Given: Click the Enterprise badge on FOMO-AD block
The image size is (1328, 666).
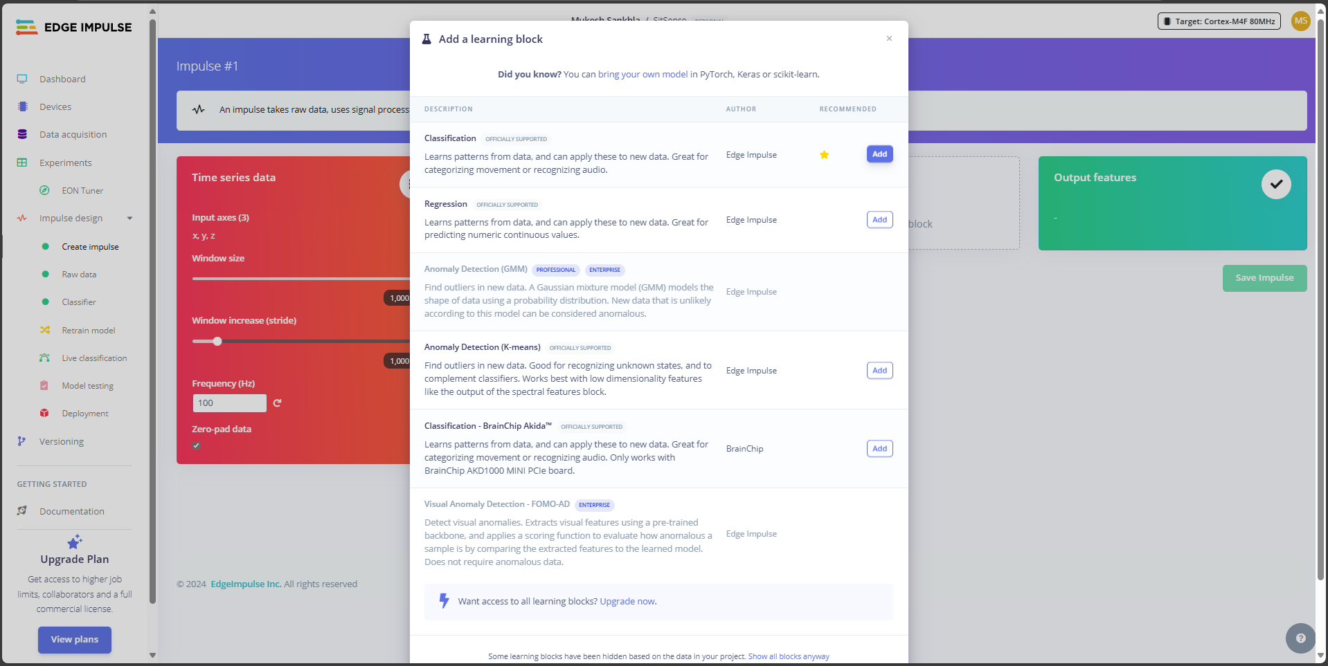Looking at the screenshot, I should [x=594, y=505].
